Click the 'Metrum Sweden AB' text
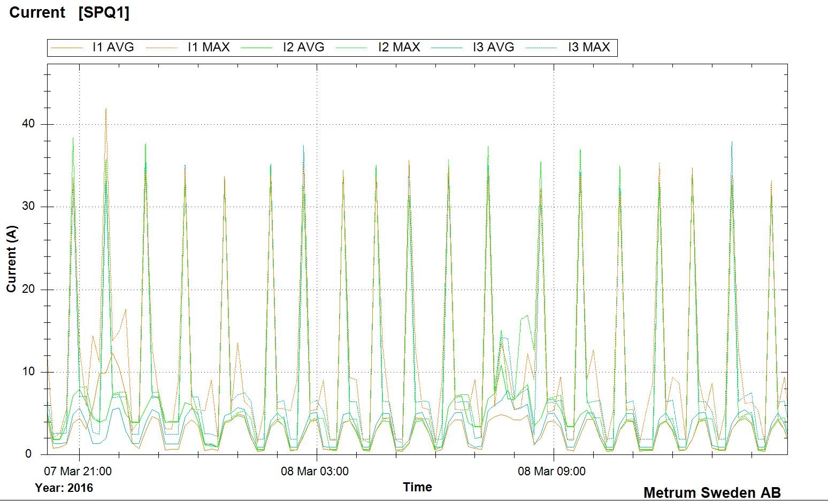 711,492
